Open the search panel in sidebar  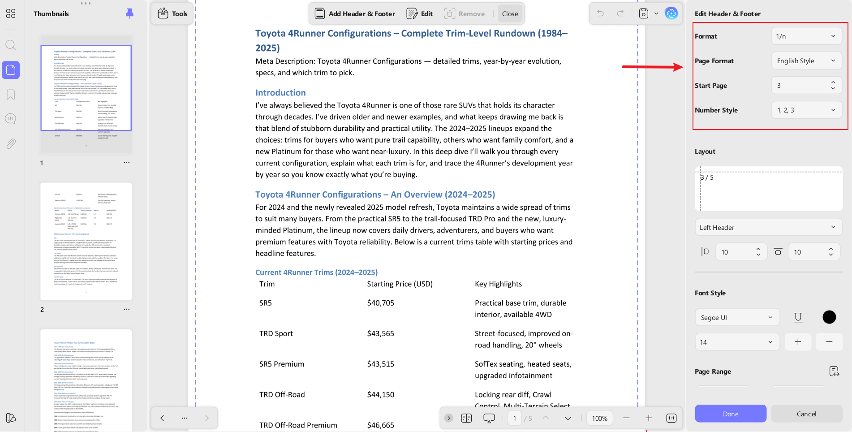[11, 45]
